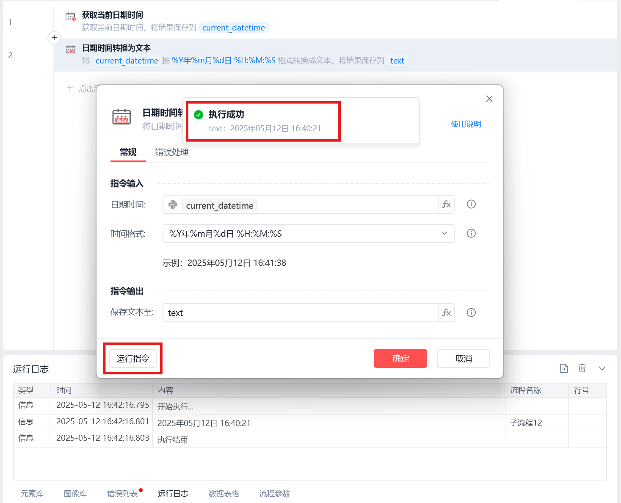This screenshot has height=503, width=621.
Task: Click the plus button between steps 1 and 2
Action: pos(54,38)
